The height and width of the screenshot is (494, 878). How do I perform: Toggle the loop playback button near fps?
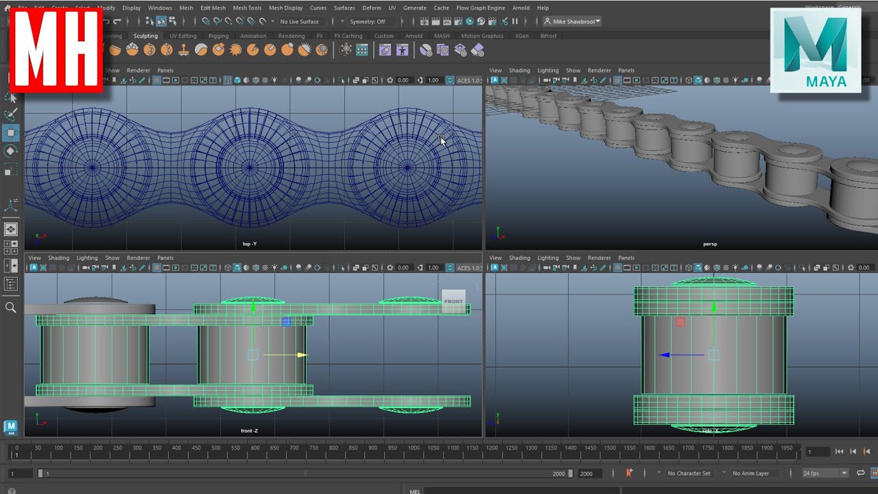tap(860, 473)
